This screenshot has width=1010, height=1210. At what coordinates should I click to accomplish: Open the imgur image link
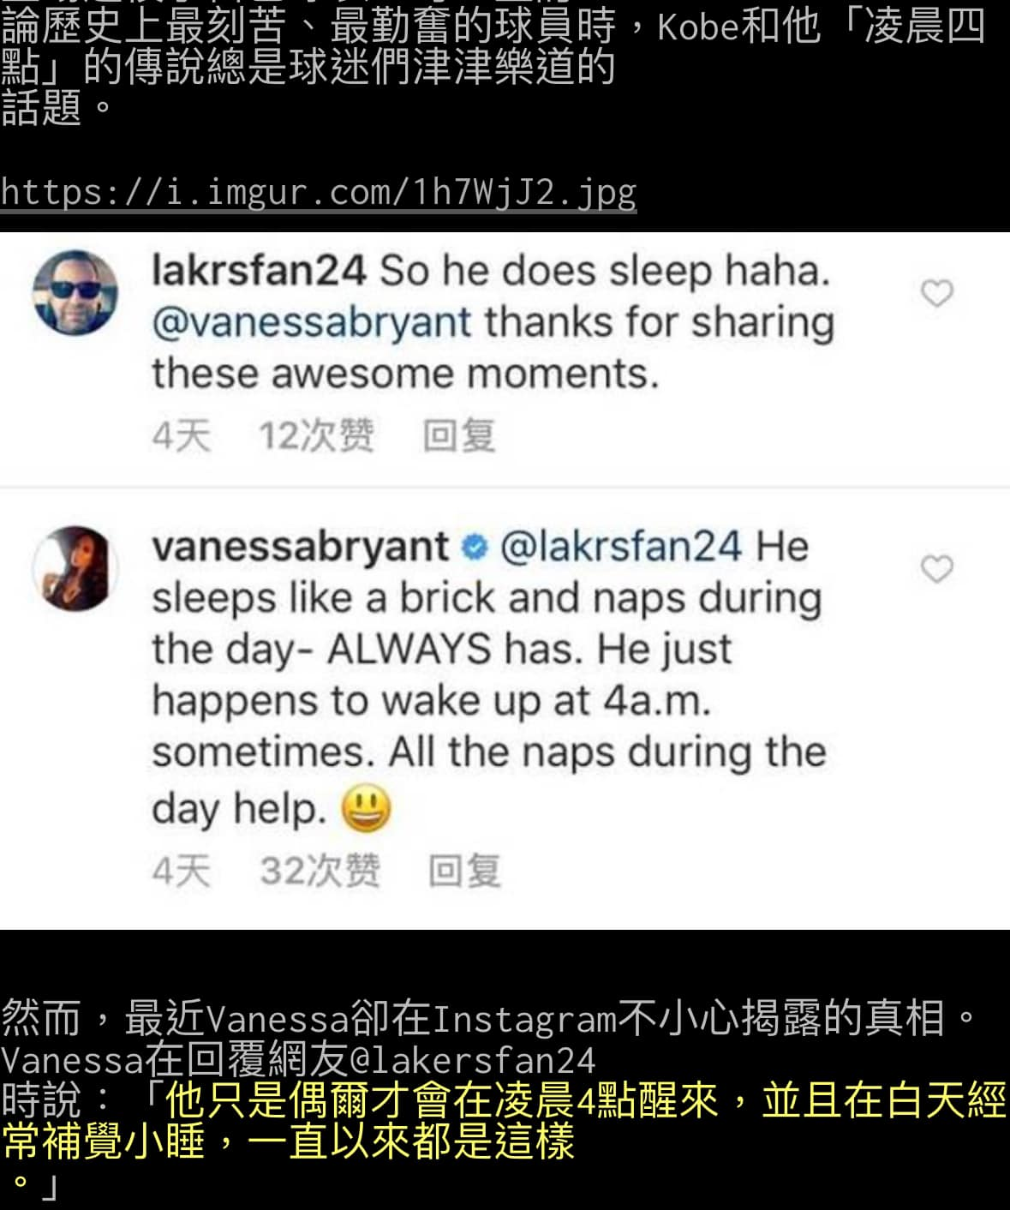pyautogui.click(x=319, y=192)
